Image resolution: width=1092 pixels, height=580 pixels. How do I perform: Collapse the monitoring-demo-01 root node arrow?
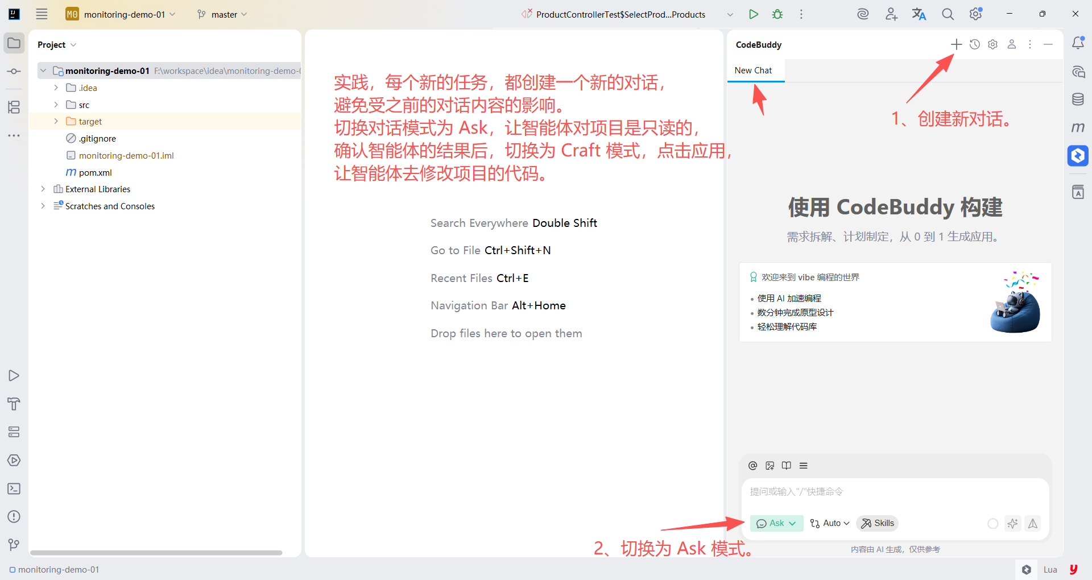pos(43,71)
